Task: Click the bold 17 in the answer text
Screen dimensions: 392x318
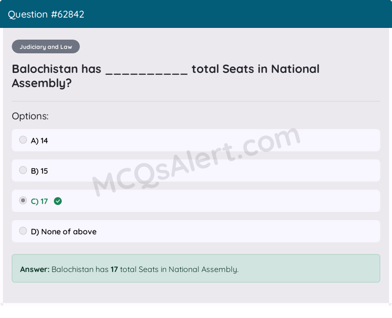Action: tap(114, 270)
